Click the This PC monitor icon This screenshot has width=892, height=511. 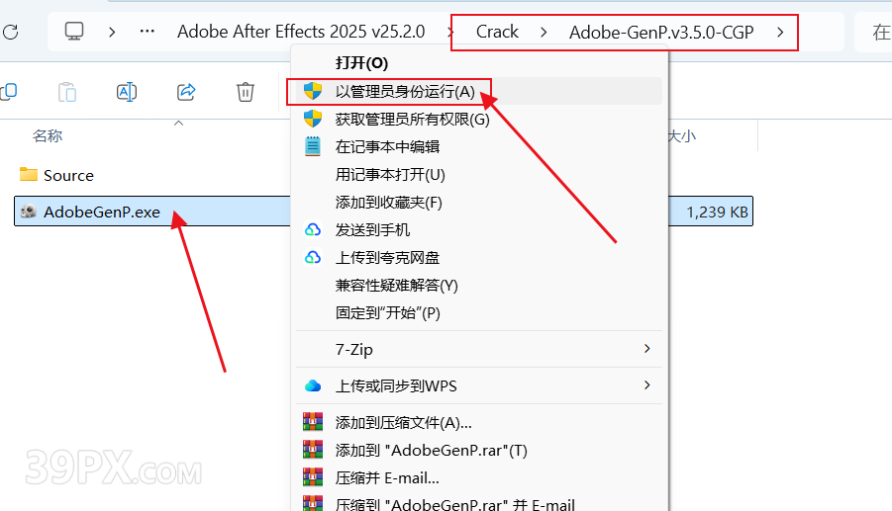[x=74, y=32]
